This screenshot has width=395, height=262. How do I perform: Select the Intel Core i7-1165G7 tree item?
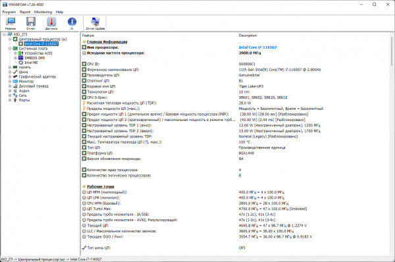(41, 44)
